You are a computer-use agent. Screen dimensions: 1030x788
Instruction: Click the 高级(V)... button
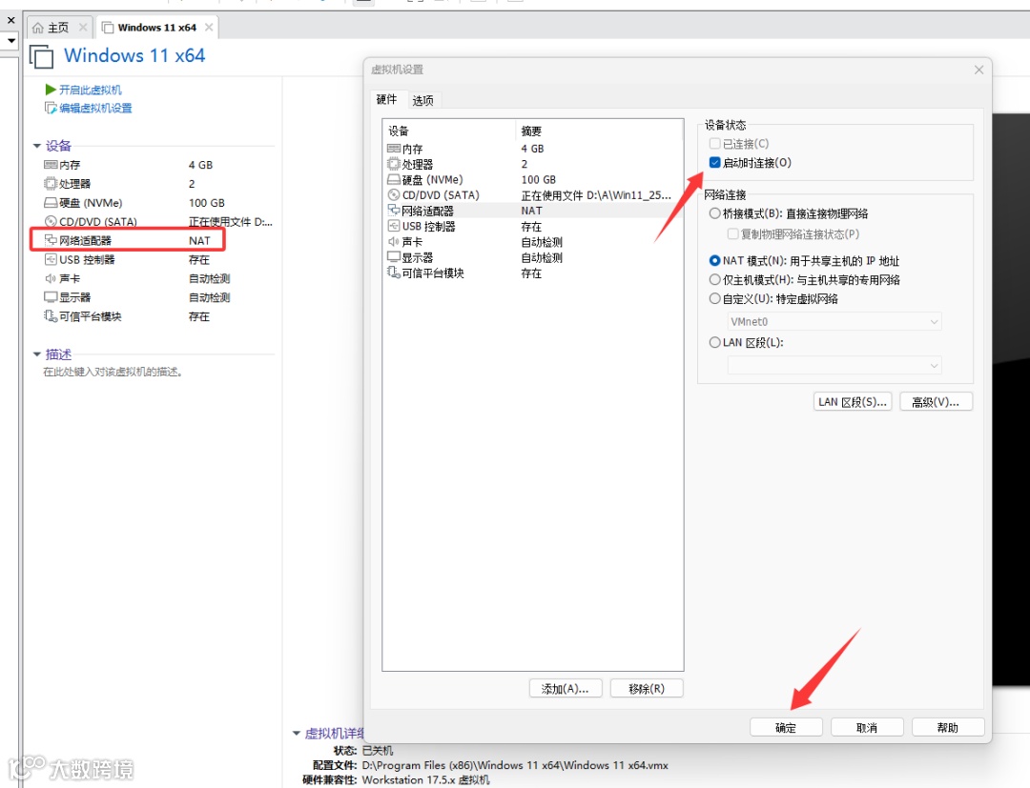[x=936, y=401]
